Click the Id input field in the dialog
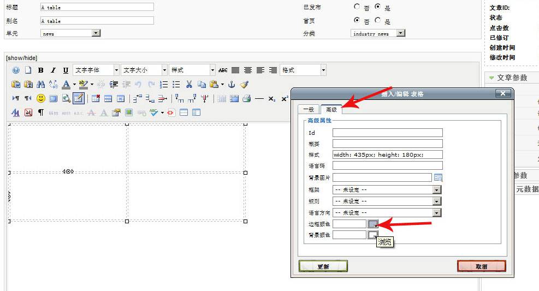 coord(387,133)
